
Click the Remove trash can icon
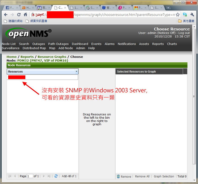pyautogui.click(x=118, y=176)
